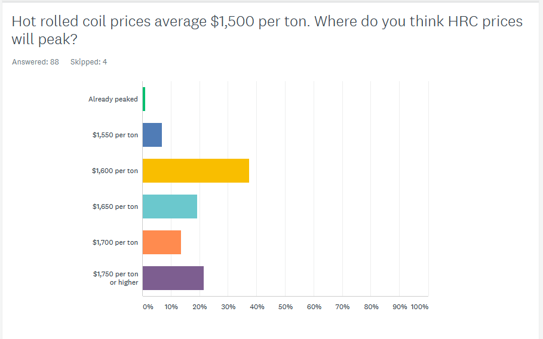Screen dimensions: 543x339
Task: Click the "$1,700 per ton" label
Action: tap(115, 242)
